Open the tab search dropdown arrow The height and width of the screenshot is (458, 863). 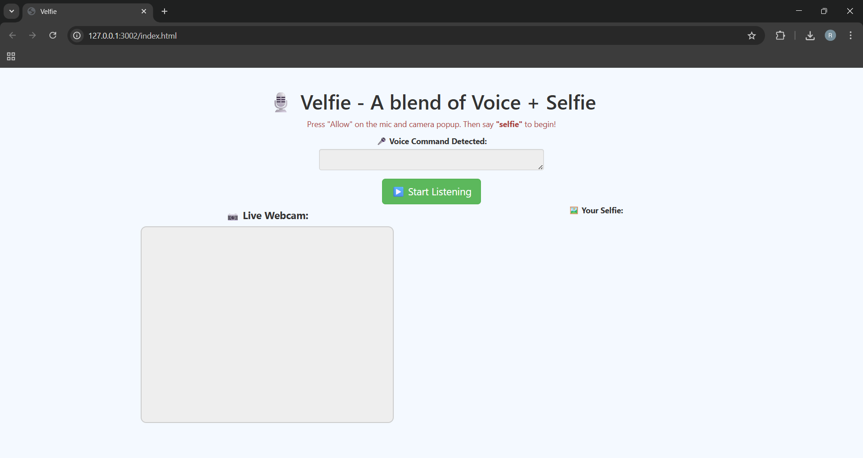point(11,11)
